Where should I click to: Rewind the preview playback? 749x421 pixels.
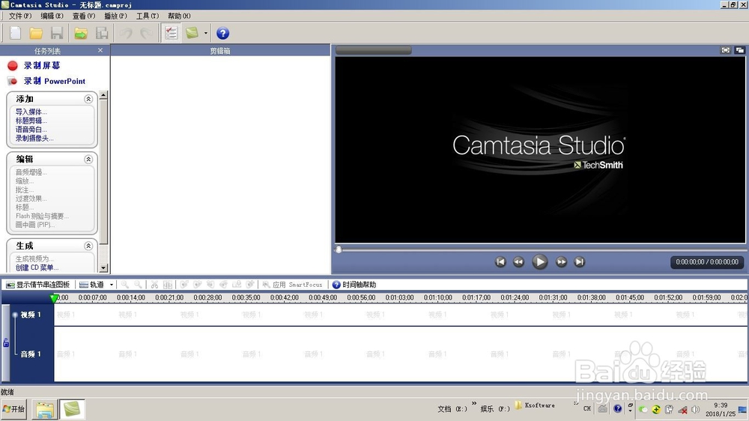pos(518,262)
